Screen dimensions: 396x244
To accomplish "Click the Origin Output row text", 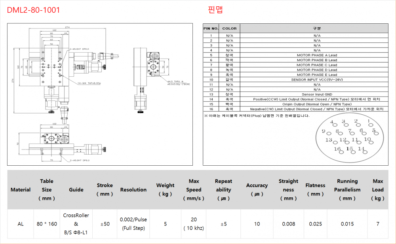I will tap(317, 104).
